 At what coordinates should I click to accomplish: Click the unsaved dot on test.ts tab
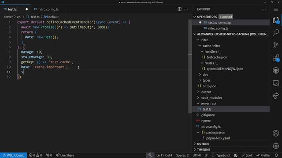tap(26, 9)
